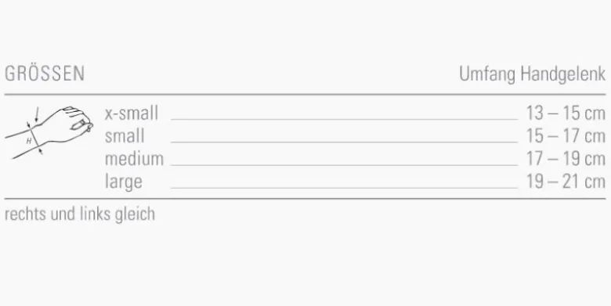Click the arrow below the wrist

pyautogui.click(x=40, y=150)
